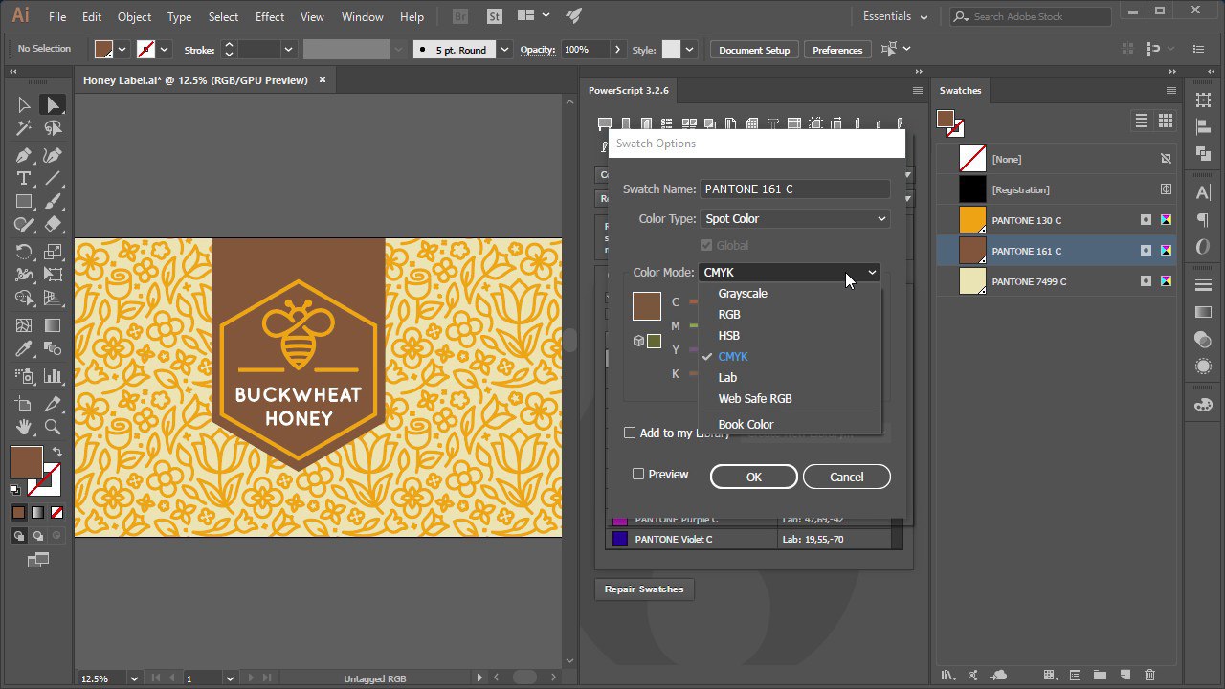Select the Selection tool (black arrow)
The image size is (1225, 689).
[x=24, y=105]
